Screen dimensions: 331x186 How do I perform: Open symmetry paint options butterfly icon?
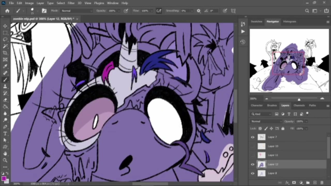(233, 11)
